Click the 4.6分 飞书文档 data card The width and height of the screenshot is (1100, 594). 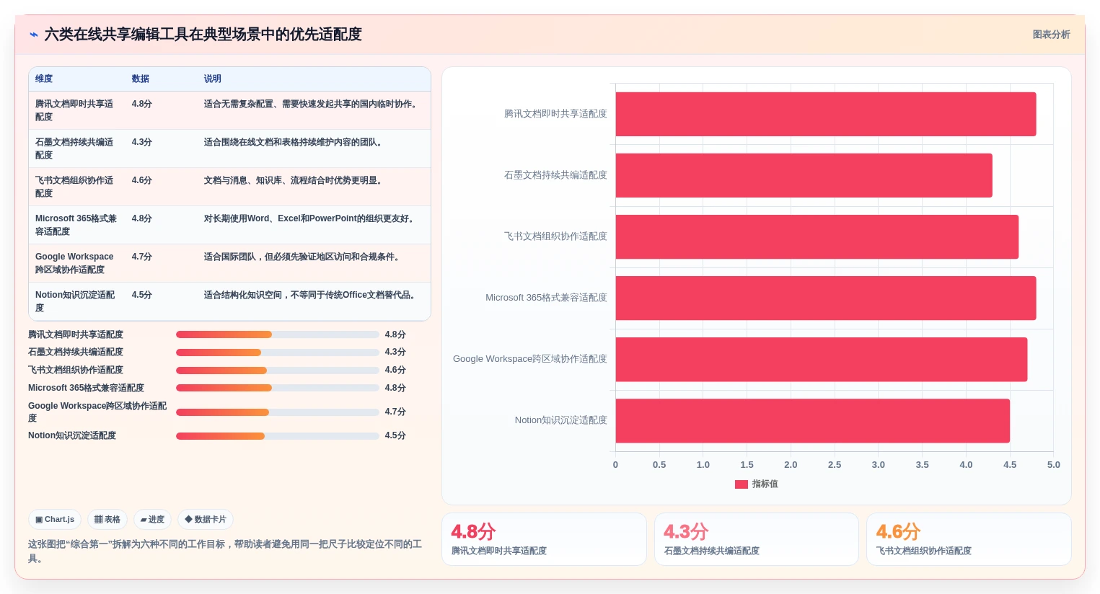coord(969,539)
